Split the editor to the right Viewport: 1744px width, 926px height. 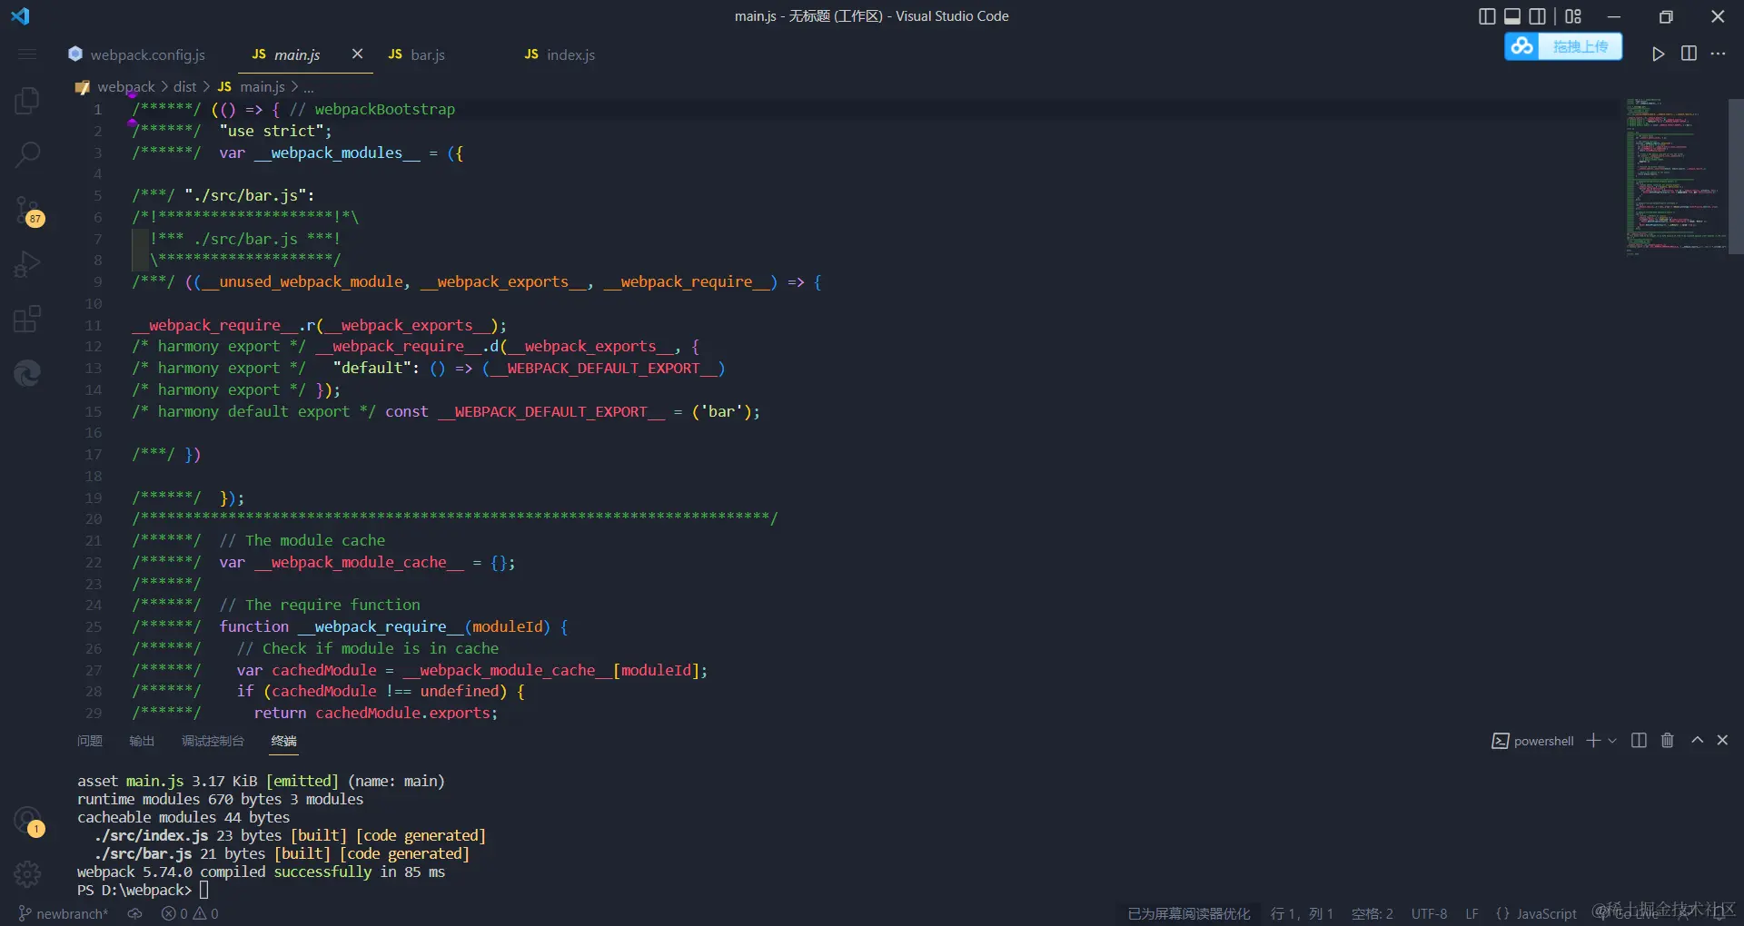pos(1689,54)
